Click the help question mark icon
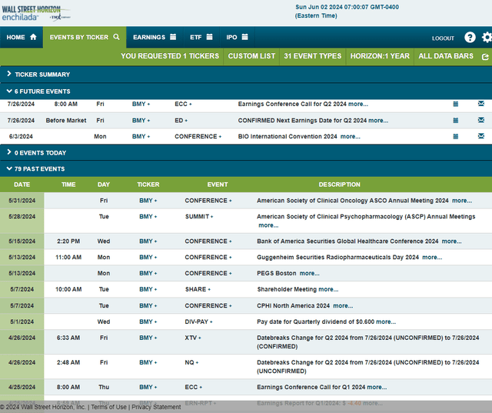Screen dimensions: 492x413 click(x=470, y=37)
